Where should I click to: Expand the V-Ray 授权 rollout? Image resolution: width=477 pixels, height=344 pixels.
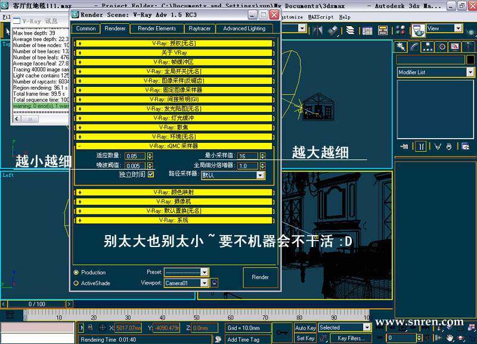pos(174,43)
